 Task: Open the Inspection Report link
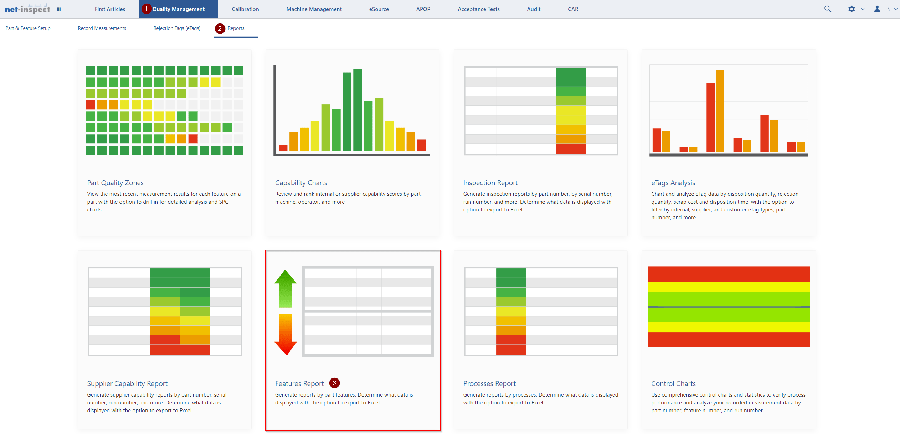490,183
